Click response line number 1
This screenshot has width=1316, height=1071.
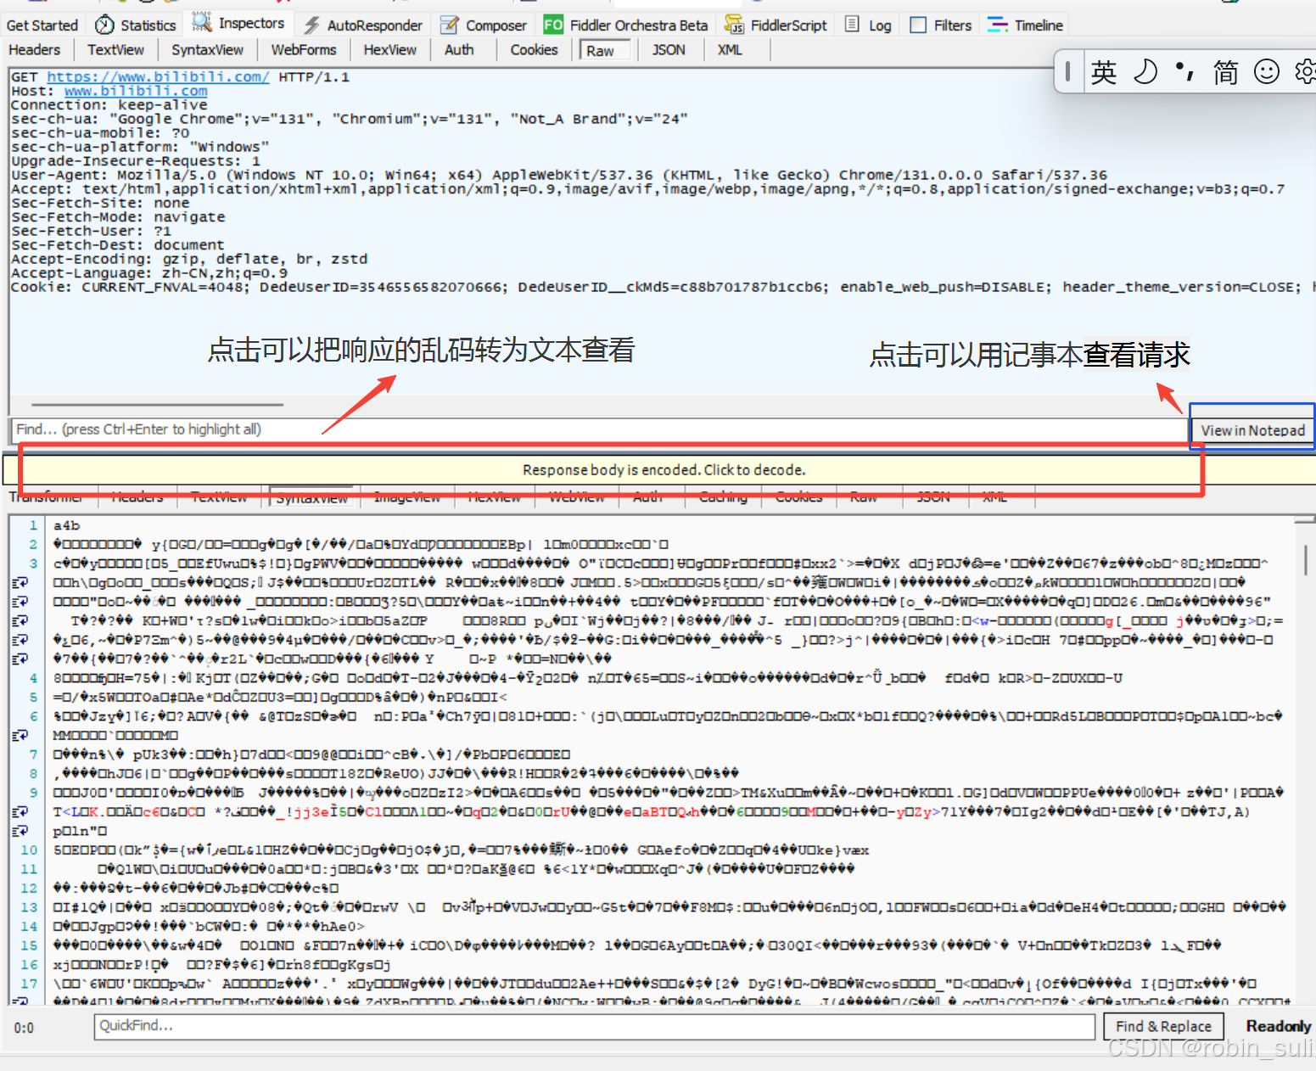[33, 526]
